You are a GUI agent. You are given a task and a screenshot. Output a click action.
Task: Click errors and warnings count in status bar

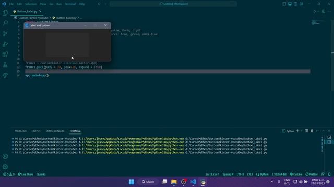(x=9, y=175)
